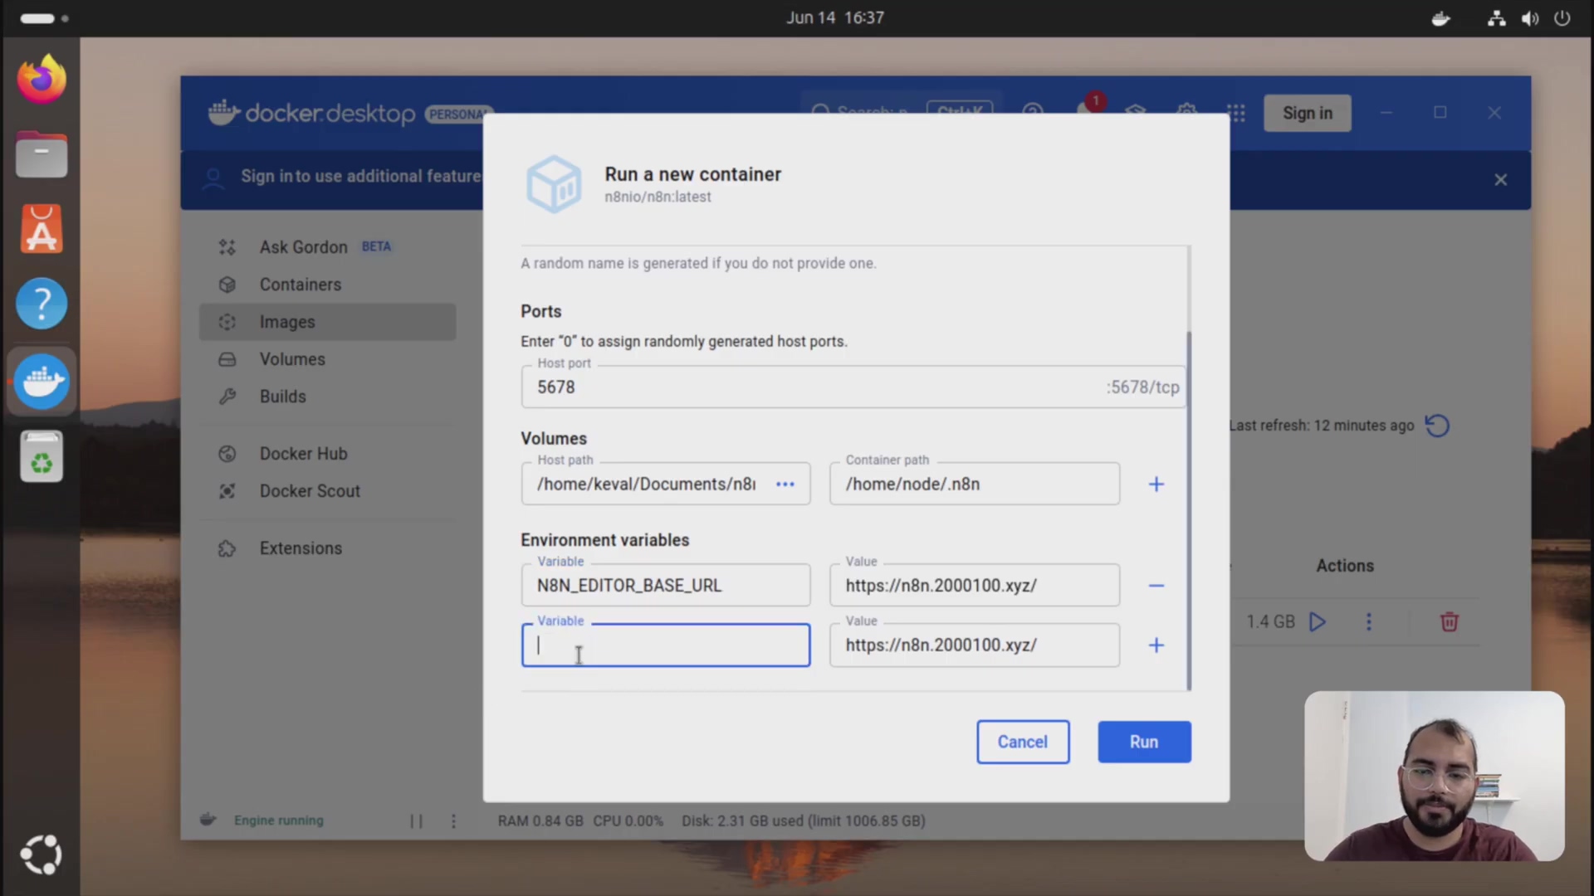This screenshot has width=1594, height=896.
Task: Open Firefox from the Ubuntu dock
Action: tap(42, 80)
